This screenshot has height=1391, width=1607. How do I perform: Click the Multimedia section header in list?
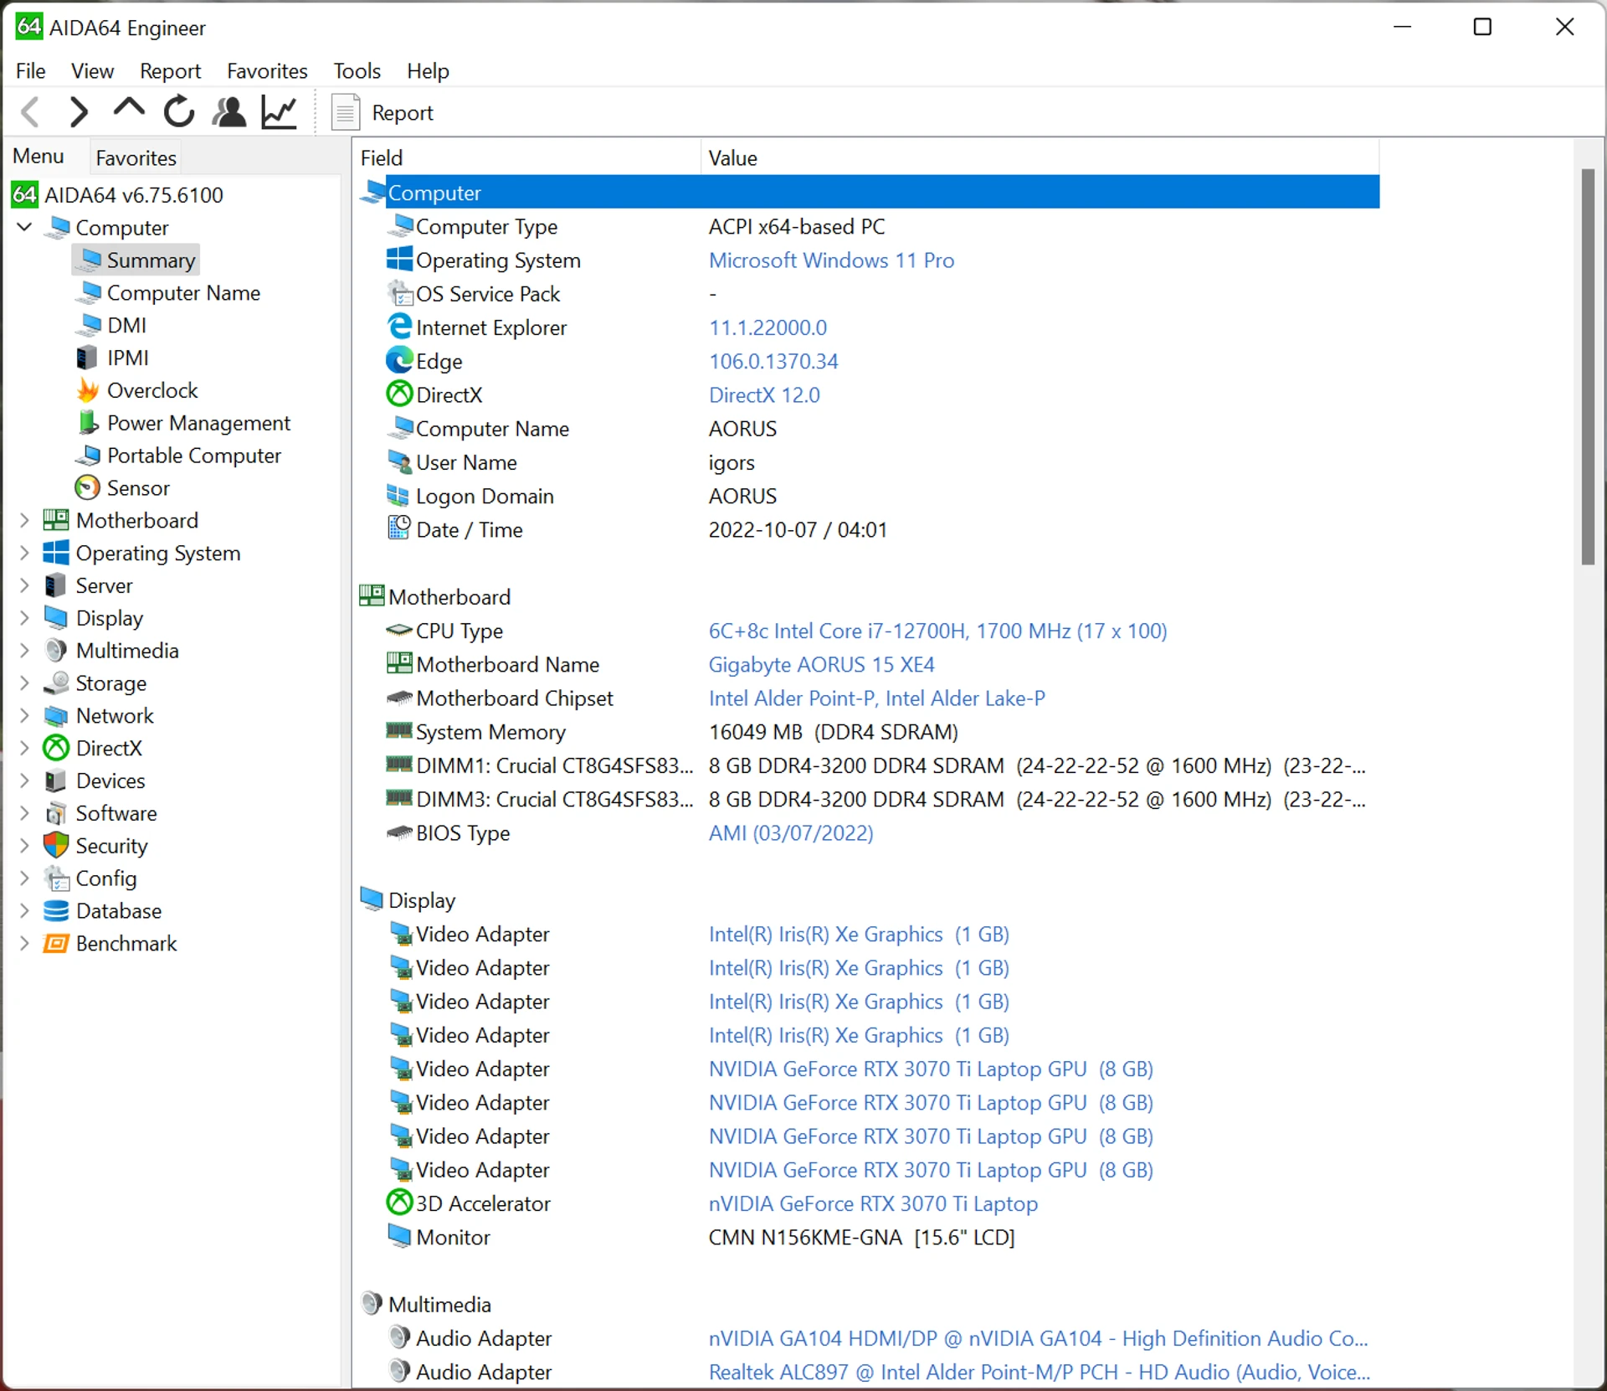coord(426,1305)
